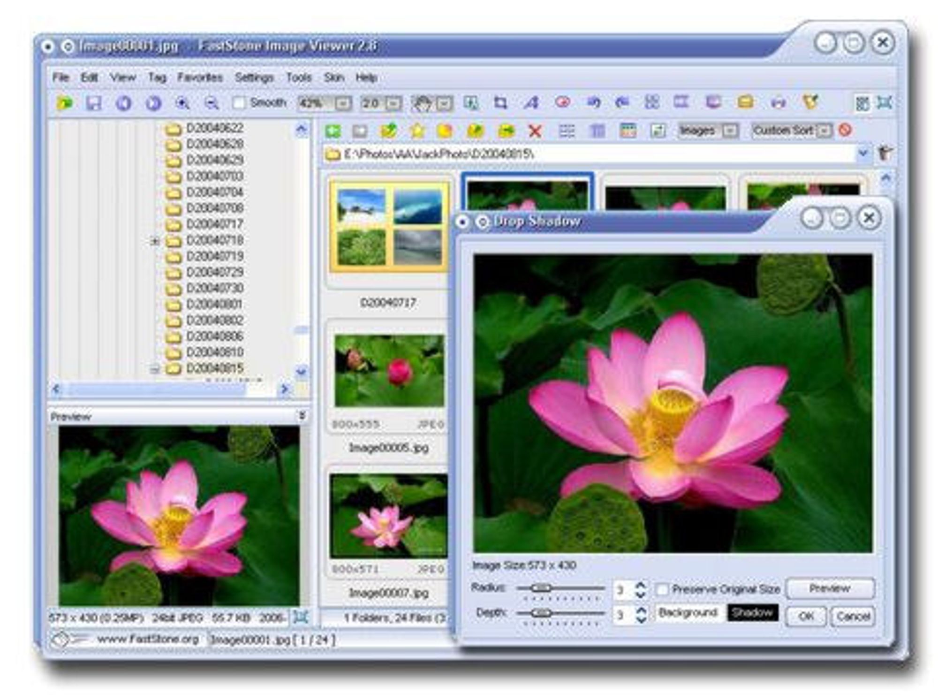Expand the D20040718 folder node
The image size is (938, 695).
coord(154,241)
